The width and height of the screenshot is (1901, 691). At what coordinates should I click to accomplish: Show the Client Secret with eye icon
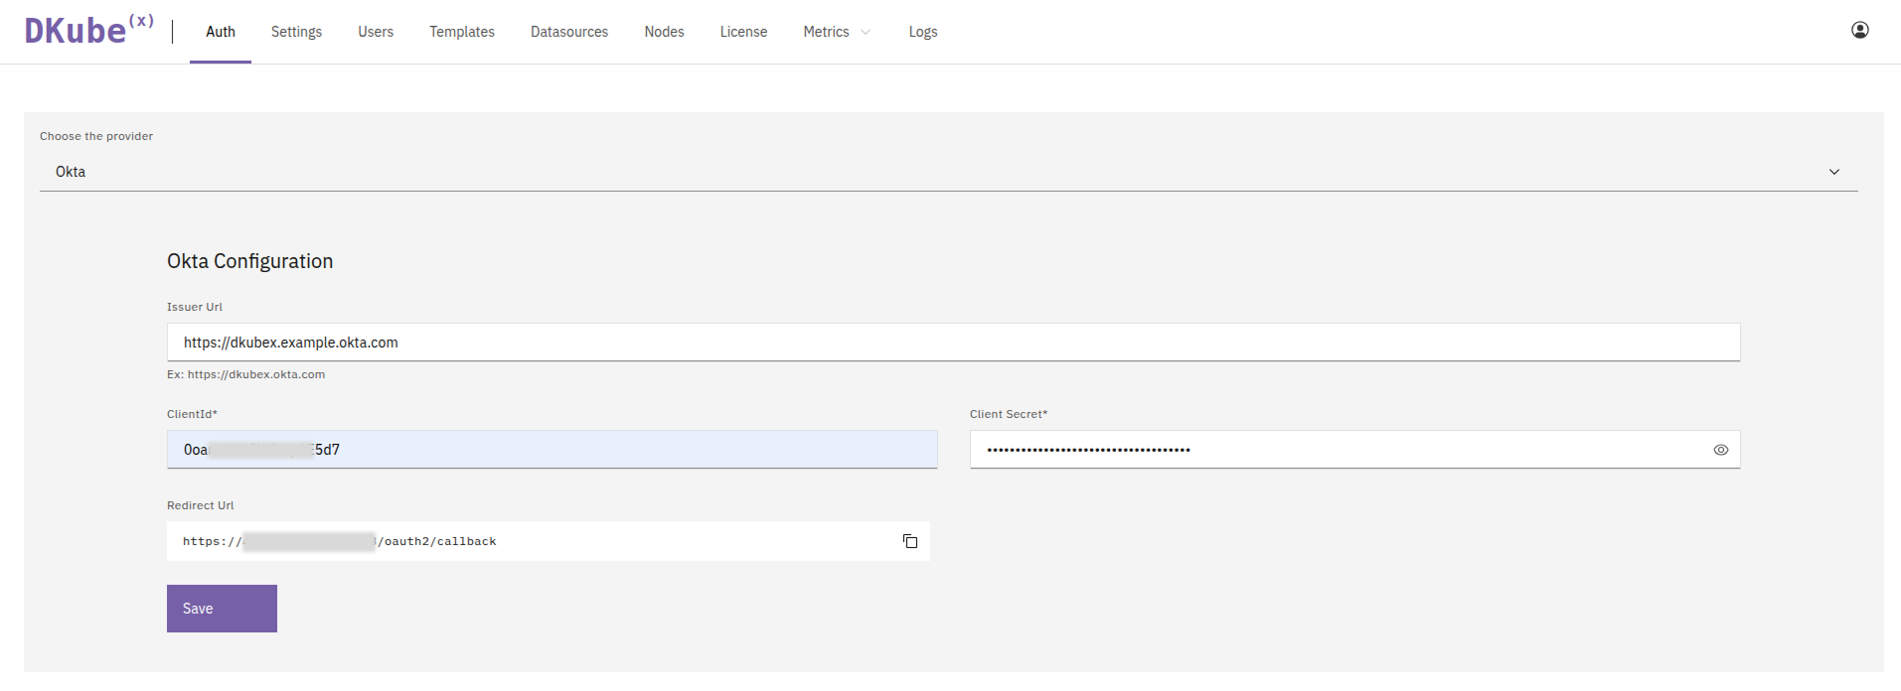click(x=1720, y=450)
